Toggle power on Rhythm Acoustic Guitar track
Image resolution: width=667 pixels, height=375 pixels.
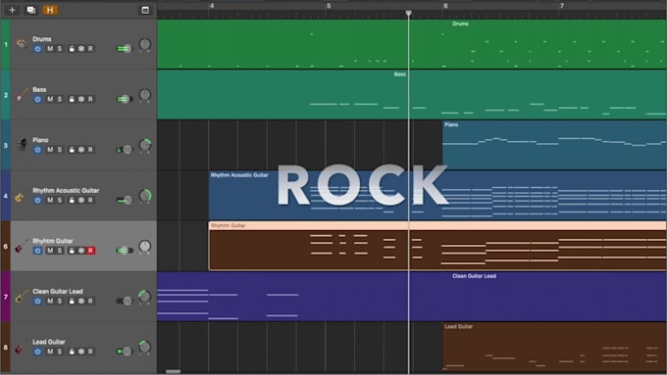(38, 200)
